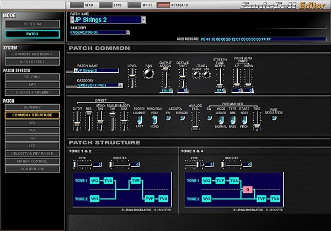The image size is (331, 231).
Task: Click Tone 3 & 4 Type value 8
Action: (x=209, y=164)
